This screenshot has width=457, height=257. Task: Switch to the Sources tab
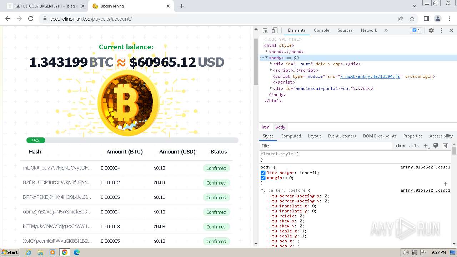(x=345, y=30)
